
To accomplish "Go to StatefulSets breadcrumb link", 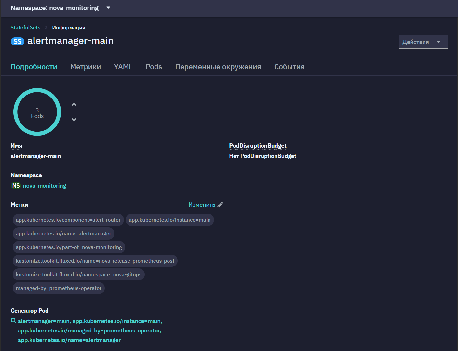I will 25,28.
